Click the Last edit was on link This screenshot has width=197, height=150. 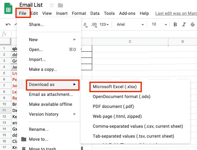(x=176, y=13)
